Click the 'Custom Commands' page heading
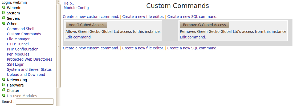293x106 pixels. tap(177, 6)
